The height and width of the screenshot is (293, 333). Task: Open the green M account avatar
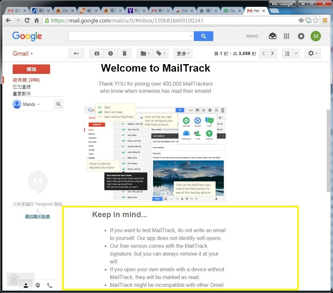[x=315, y=36]
